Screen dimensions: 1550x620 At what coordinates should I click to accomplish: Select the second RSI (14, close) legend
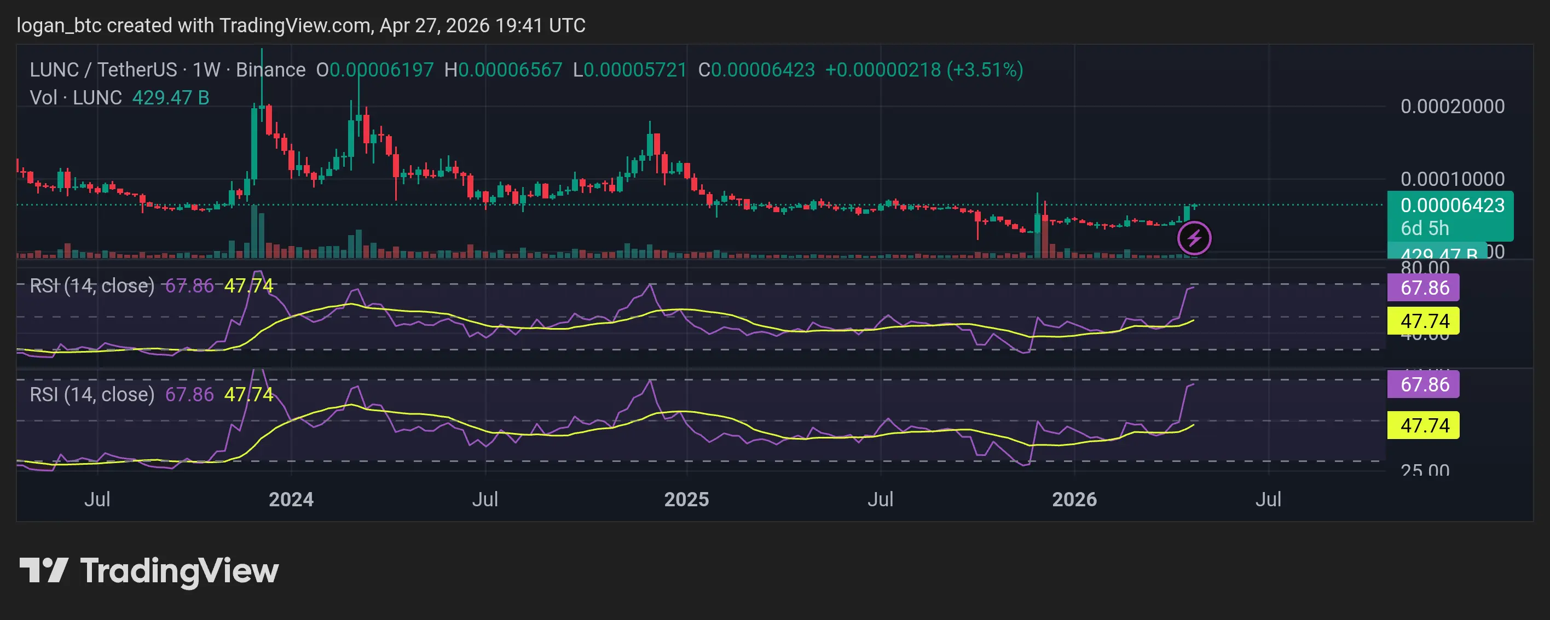tap(92, 395)
